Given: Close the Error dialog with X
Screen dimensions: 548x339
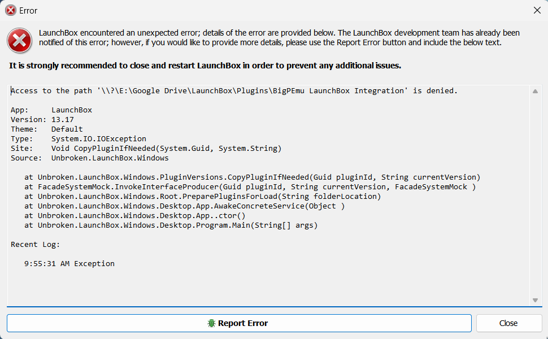Looking at the screenshot, I should point(537,11).
